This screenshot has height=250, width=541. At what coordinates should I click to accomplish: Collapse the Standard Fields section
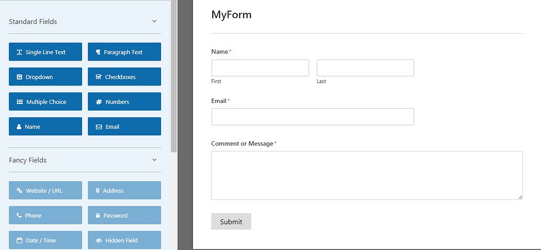coord(154,22)
